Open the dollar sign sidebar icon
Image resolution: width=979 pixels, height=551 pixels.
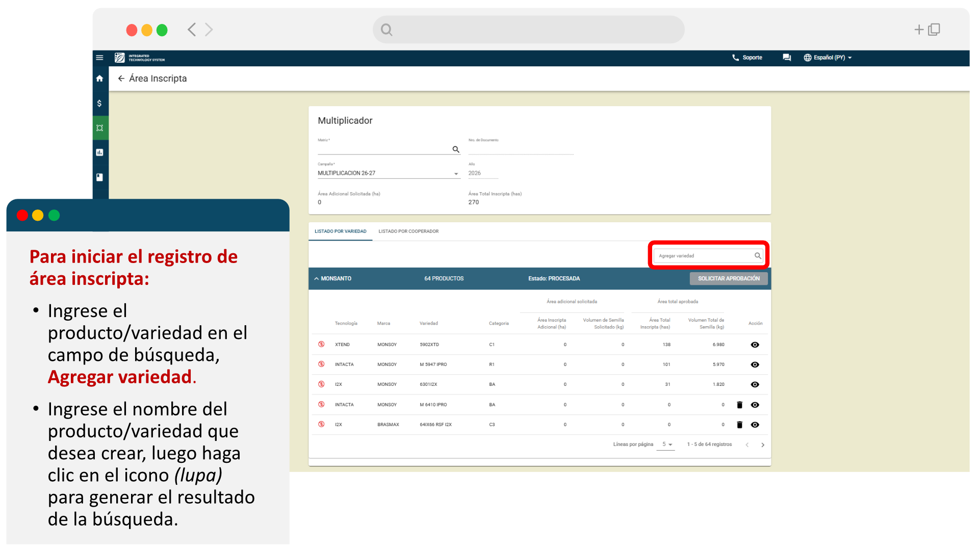click(99, 103)
